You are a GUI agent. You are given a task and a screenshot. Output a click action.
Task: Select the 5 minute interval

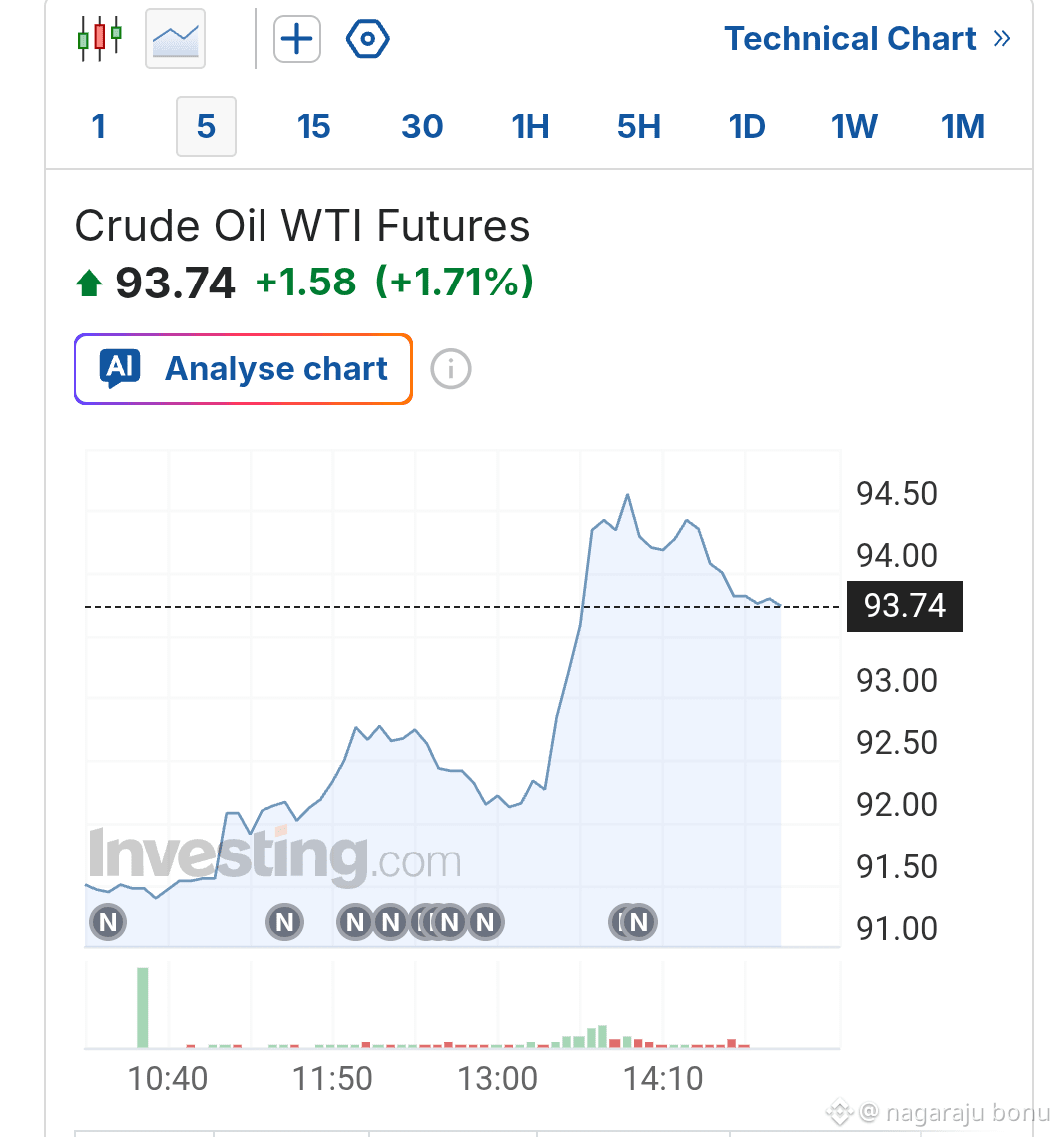click(206, 126)
